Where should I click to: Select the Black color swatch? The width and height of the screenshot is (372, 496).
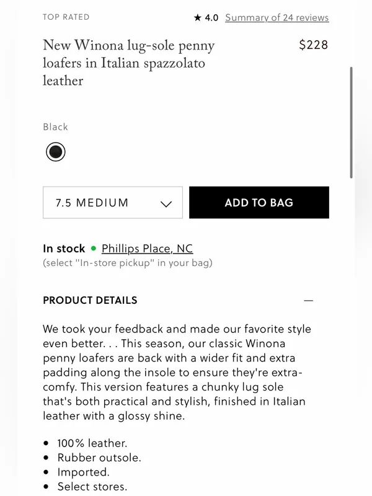[56, 152]
